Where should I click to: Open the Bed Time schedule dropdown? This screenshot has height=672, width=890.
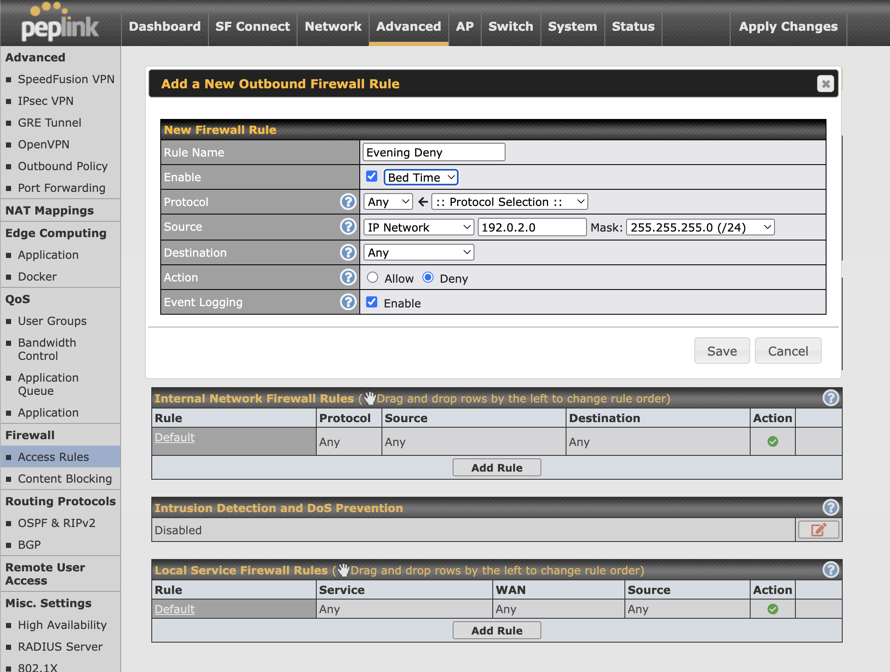421,177
